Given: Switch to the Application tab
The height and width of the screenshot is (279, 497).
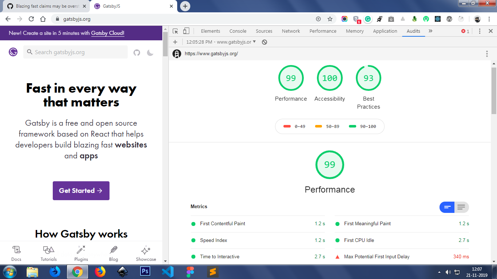Looking at the screenshot, I should (385, 31).
